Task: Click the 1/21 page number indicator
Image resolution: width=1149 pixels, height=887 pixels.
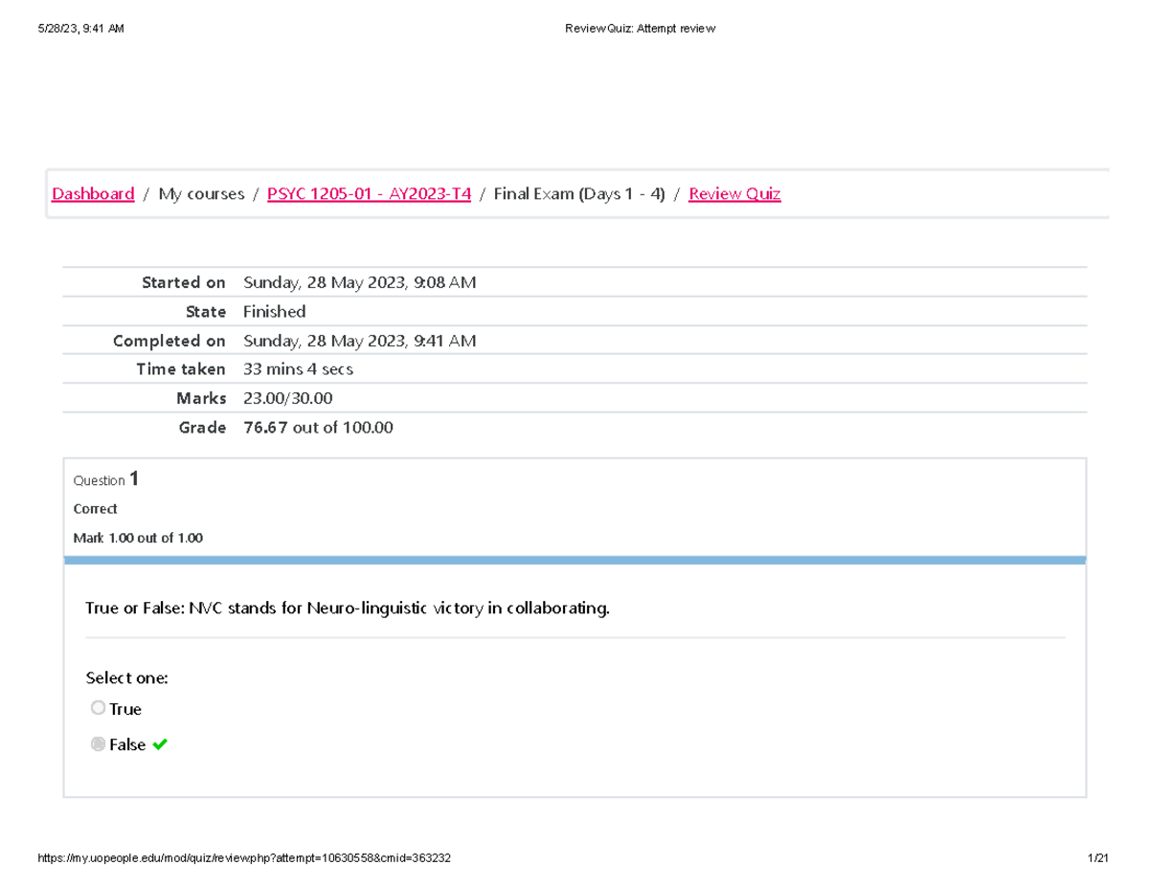Action: tap(1097, 859)
